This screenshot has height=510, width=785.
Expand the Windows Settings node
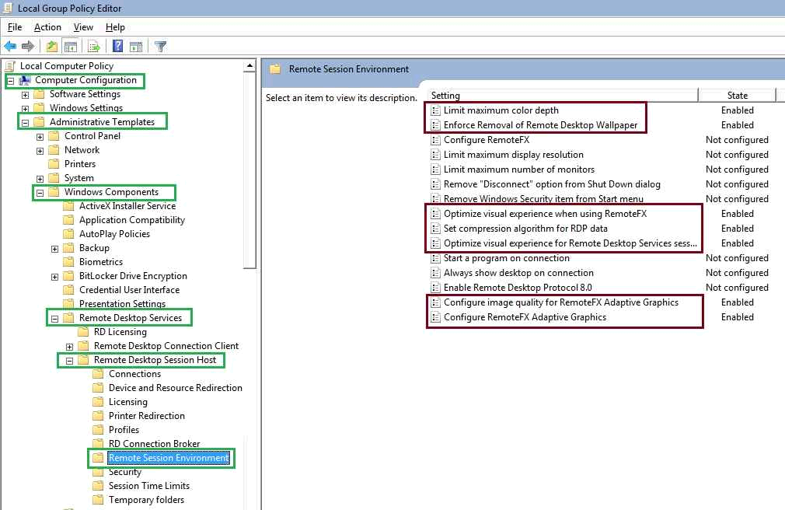point(25,109)
